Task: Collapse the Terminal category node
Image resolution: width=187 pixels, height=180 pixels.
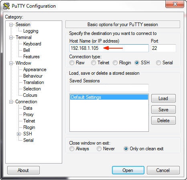Action: pyautogui.click(x=11, y=37)
